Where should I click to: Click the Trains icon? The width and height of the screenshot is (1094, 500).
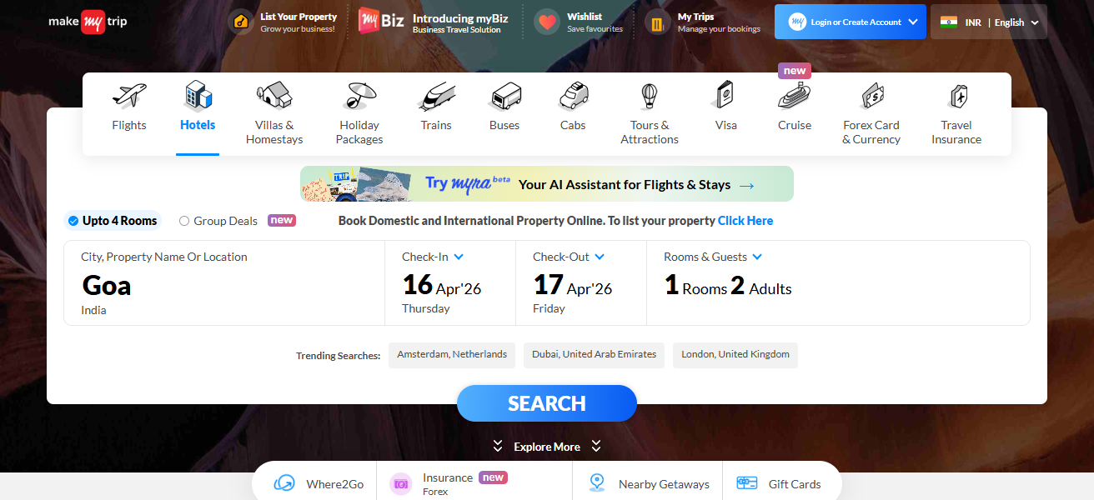click(x=436, y=96)
